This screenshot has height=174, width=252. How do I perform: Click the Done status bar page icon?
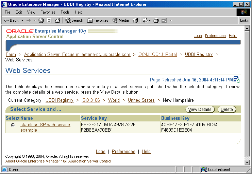click(5, 170)
